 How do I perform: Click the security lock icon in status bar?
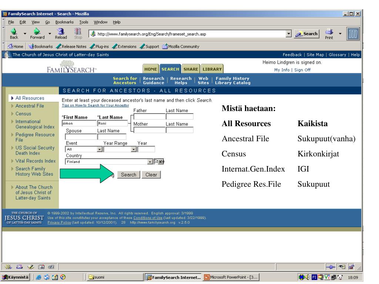[x=352, y=267]
